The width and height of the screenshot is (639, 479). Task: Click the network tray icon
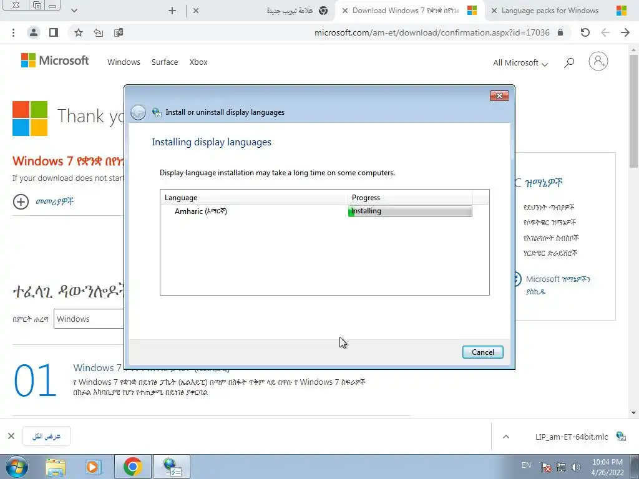[561, 467]
